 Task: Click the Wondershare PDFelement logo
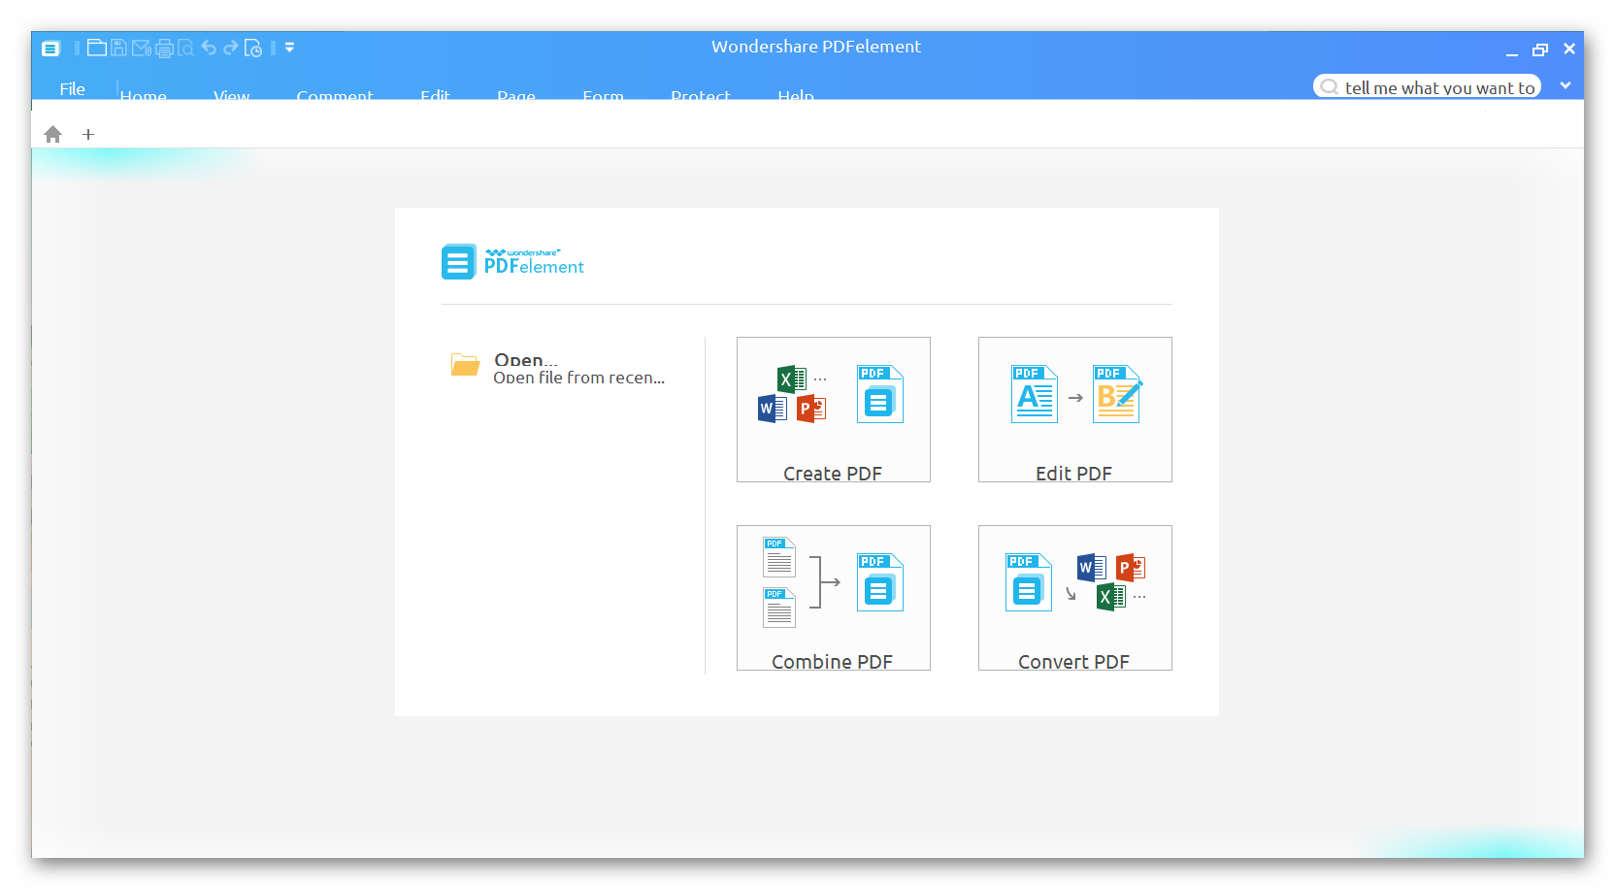point(512,261)
